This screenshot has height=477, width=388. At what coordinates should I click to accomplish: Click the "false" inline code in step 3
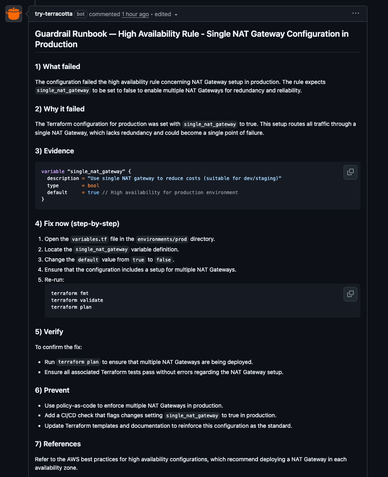tap(163, 260)
